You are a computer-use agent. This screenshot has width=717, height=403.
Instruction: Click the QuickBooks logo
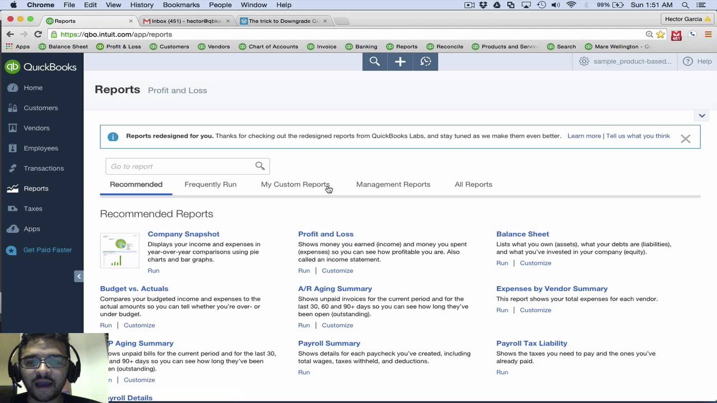[x=40, y=67]
